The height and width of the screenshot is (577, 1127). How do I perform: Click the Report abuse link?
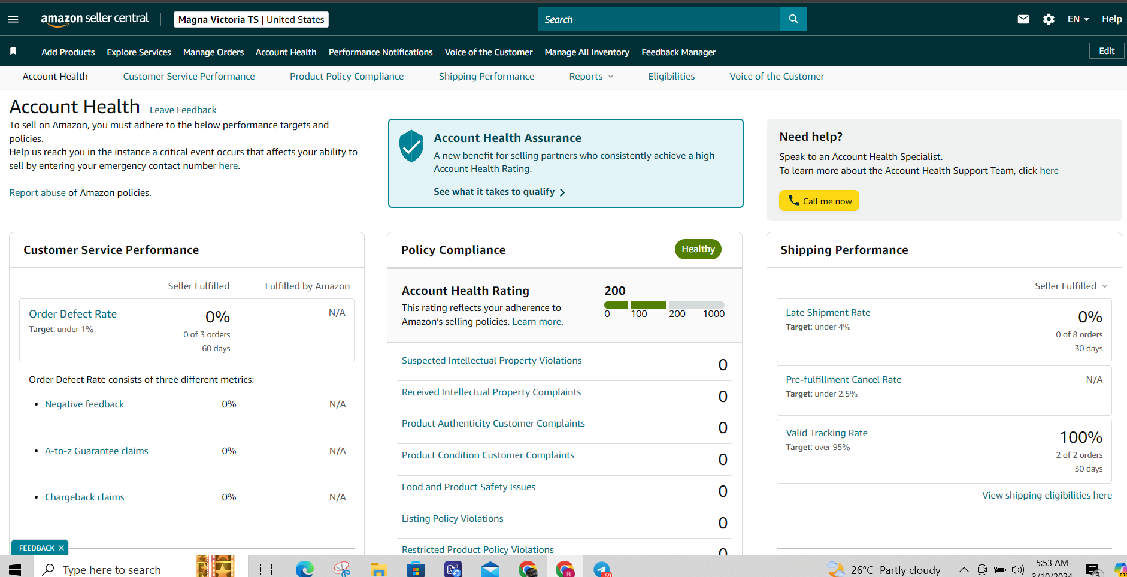click(x=38, y=193)
